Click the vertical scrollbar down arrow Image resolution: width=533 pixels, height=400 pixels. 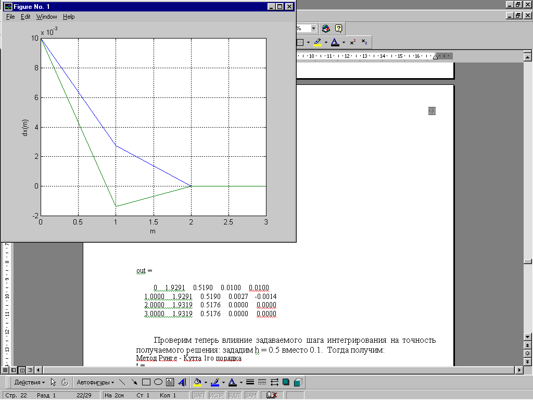(527, 335)
